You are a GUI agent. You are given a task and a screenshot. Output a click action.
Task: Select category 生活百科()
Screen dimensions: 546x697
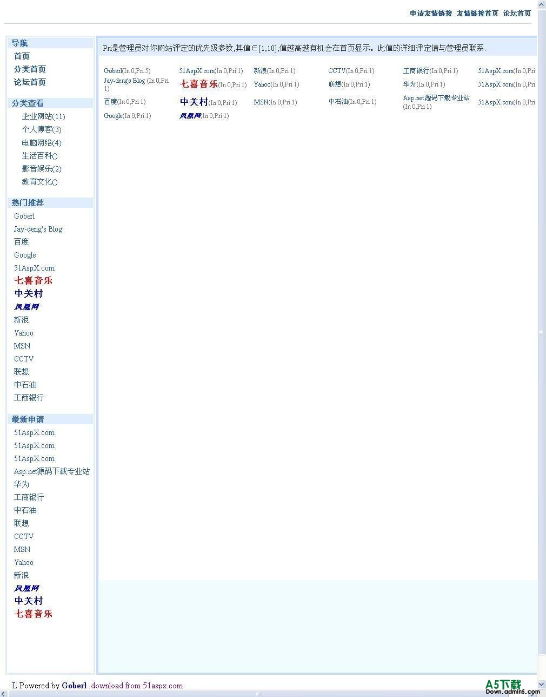coord(39,156)
